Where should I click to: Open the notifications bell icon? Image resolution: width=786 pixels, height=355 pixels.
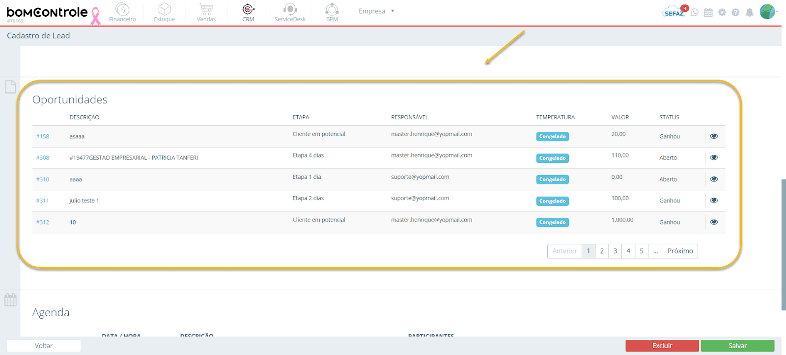pyautogui.click(x=749, y=12)
